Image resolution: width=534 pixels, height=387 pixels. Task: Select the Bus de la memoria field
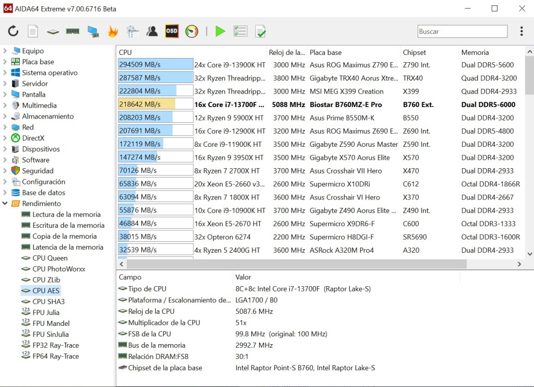click(156, 345)
